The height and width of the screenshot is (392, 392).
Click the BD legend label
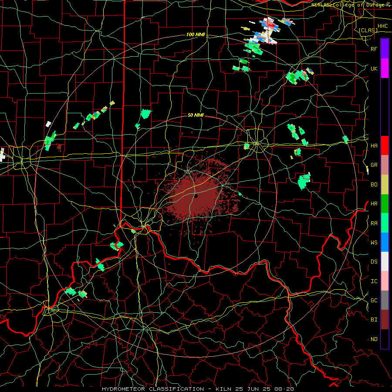[x=374, y=185]
